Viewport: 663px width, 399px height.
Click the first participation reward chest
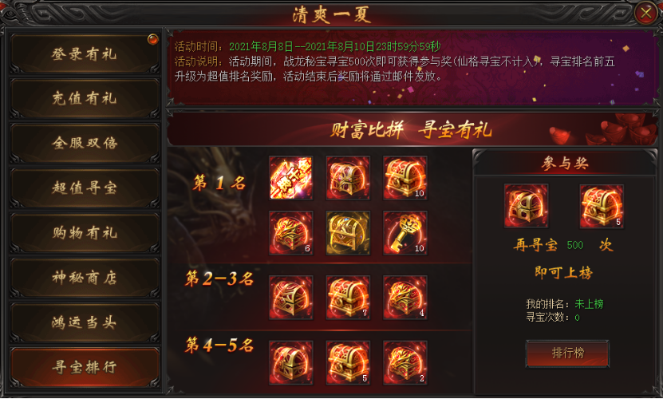526,206
